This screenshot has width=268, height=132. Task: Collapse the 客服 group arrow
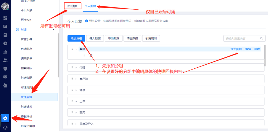pyautogui.click(x=76, y=49)
